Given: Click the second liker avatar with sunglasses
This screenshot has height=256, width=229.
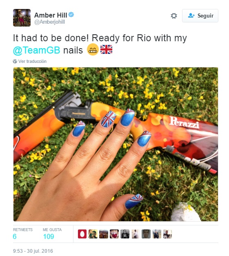Looking at the screenshot, I should [93, 234].
